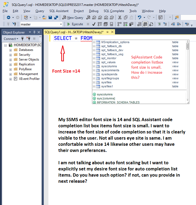Select the Replication folder item
The height and width of the screenshot is (205, 196).
click(27, 64)
